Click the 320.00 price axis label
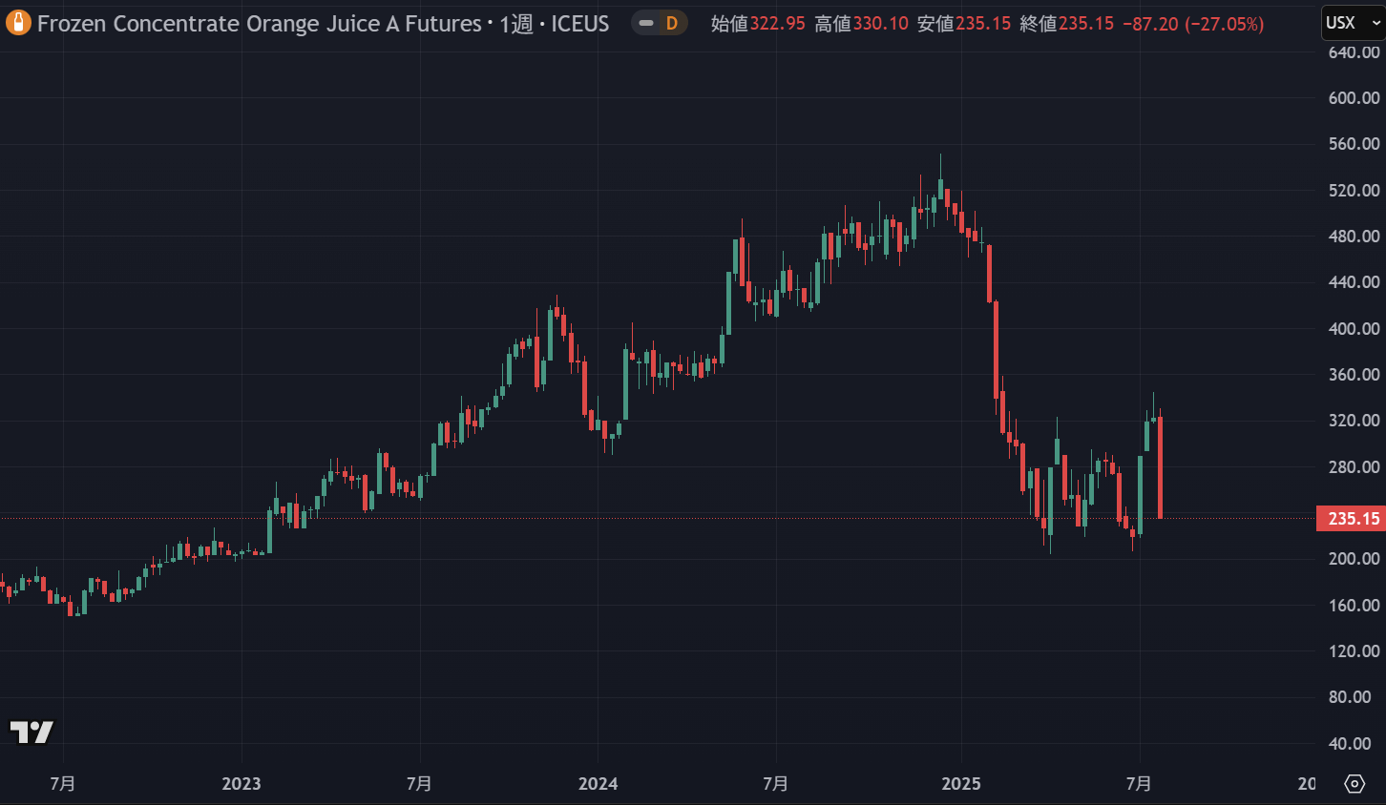This screenshot has height=805, width=1386. click(1354, 421)
